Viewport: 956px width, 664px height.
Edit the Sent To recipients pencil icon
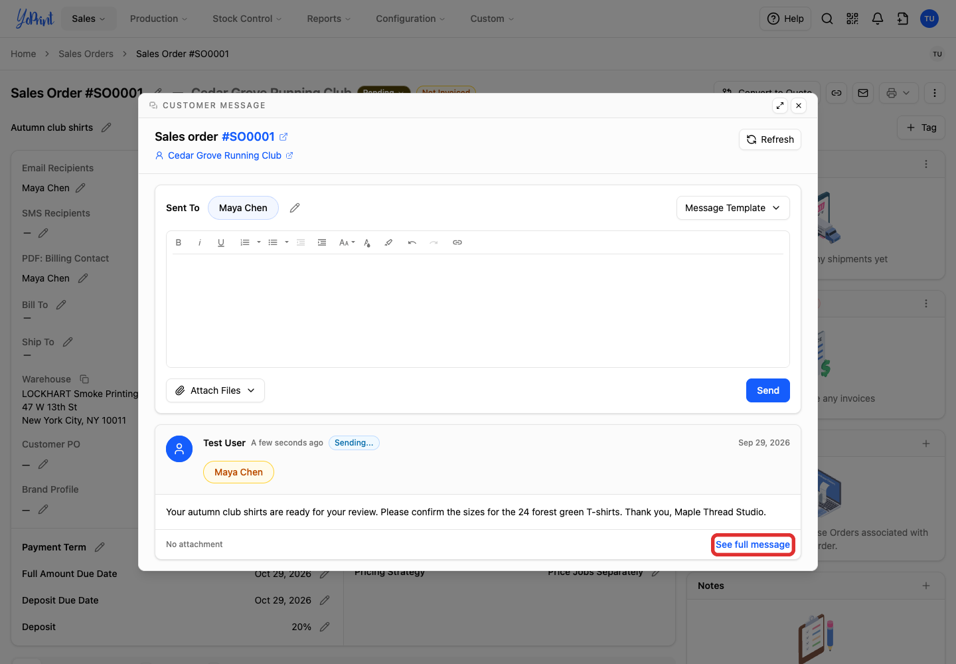295,208
